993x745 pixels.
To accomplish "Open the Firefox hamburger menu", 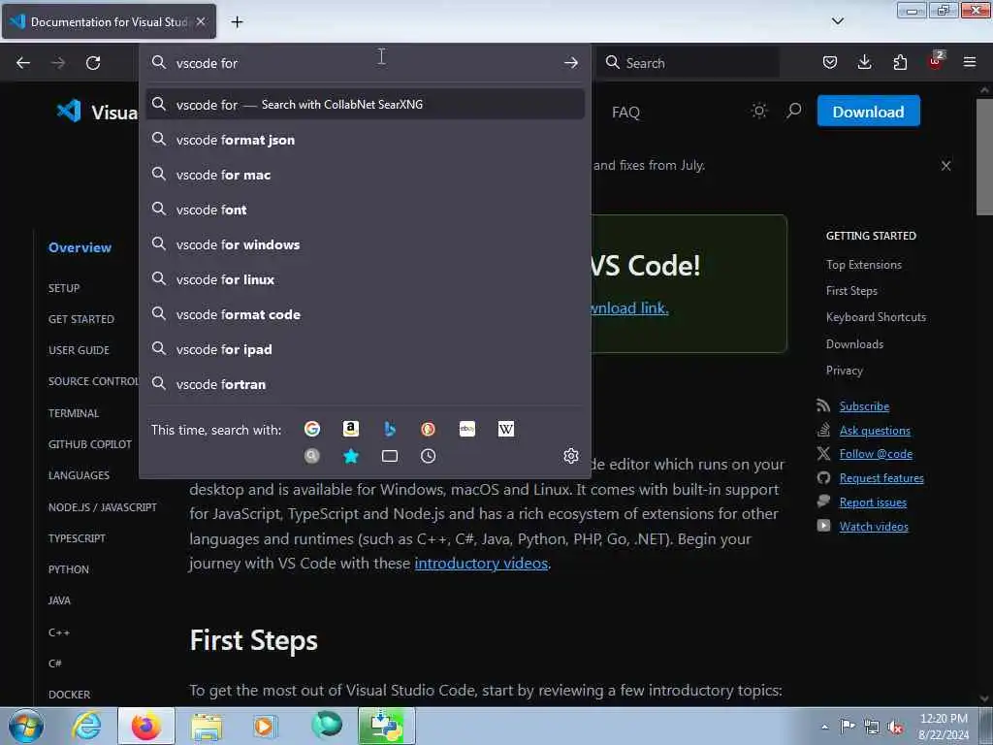I will 970,62.
